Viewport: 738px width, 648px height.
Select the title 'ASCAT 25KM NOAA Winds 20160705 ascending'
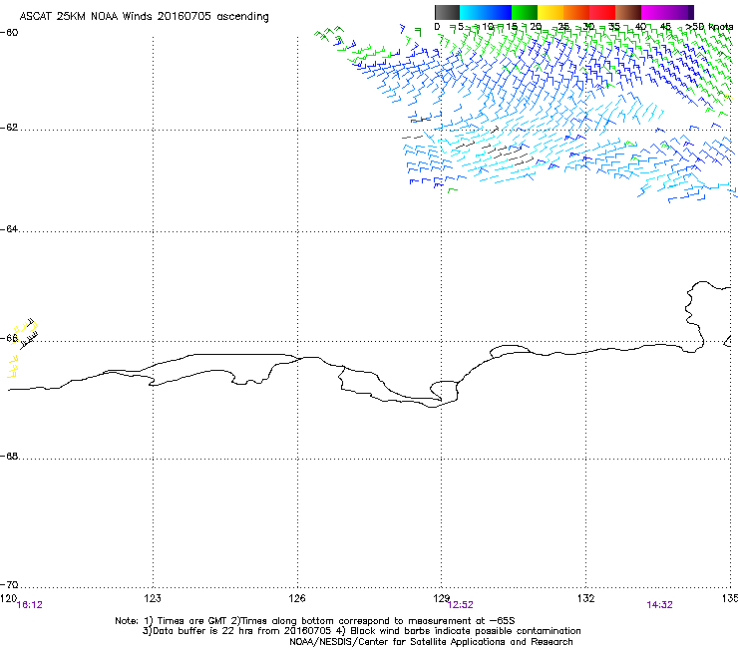click(144, 16)
